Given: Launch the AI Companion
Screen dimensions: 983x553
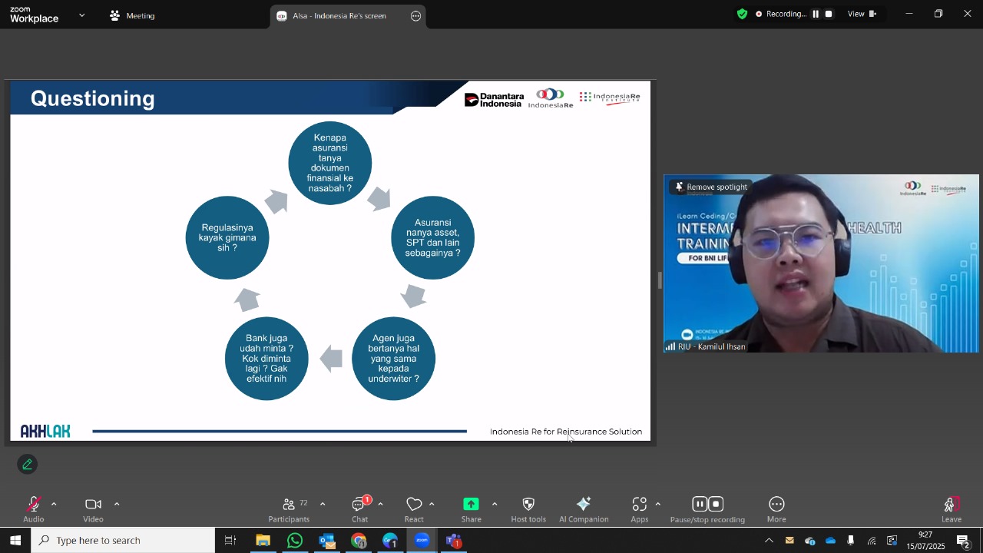Looking at the screenshot, I should (584, 505).
